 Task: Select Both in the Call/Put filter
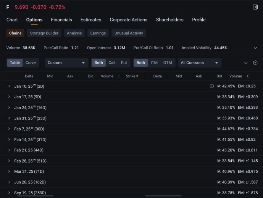98,63
